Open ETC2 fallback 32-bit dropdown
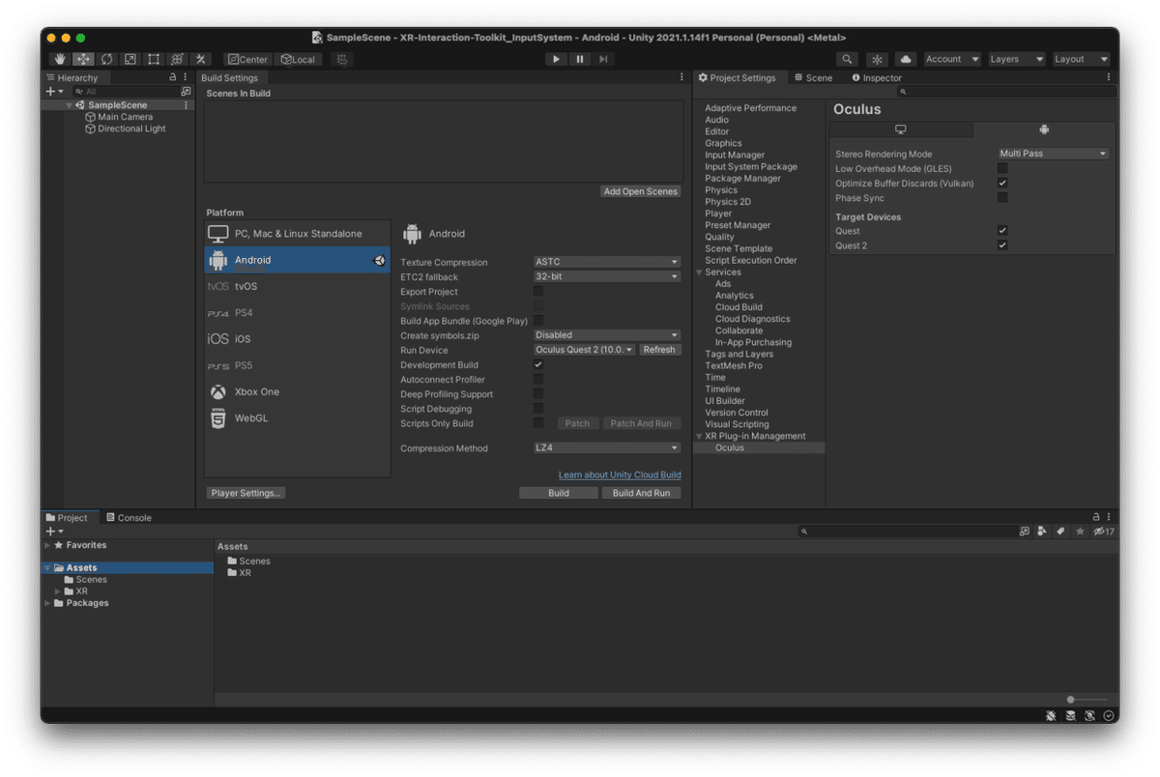Image resolution: width=1160 pixels, height=777 pixels. pos(607,276)
